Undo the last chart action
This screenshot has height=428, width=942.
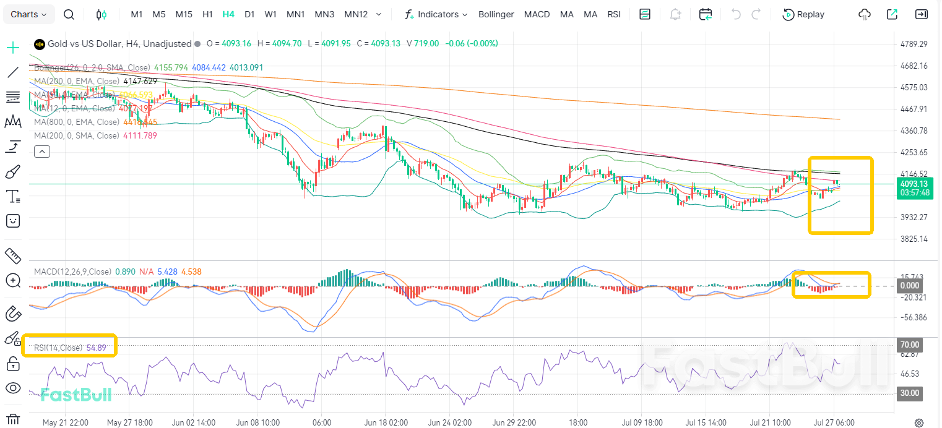tap(735, 14)
